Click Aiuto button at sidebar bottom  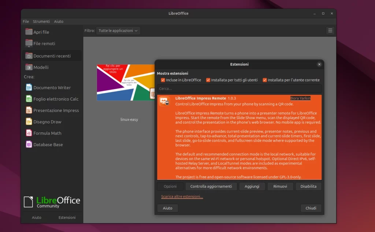pyautogui.click(x=37, y=217)
